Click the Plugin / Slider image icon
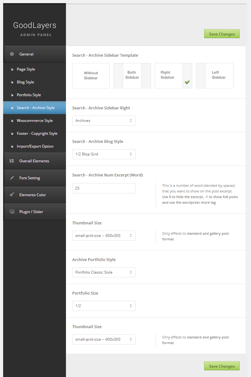Viewport: 251px width, 377px height. point(12,212)
